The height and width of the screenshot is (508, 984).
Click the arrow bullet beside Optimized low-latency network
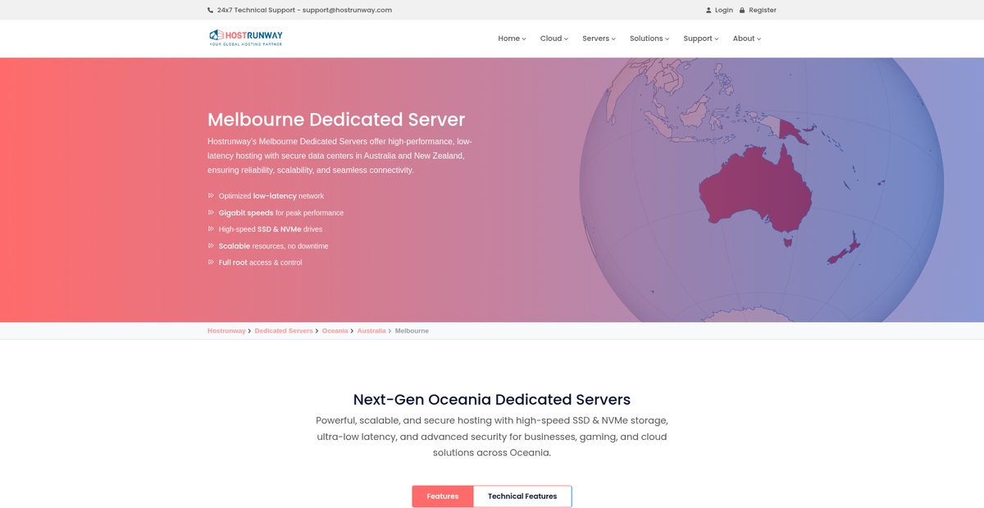(x=211, y=196)
